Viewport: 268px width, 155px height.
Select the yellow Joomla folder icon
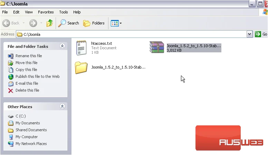[x=81, y=68]
